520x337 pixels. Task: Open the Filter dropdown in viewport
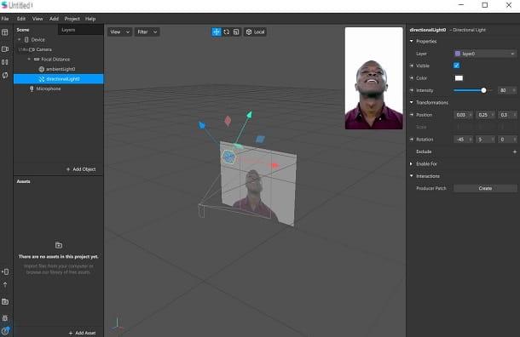[147, 31]
